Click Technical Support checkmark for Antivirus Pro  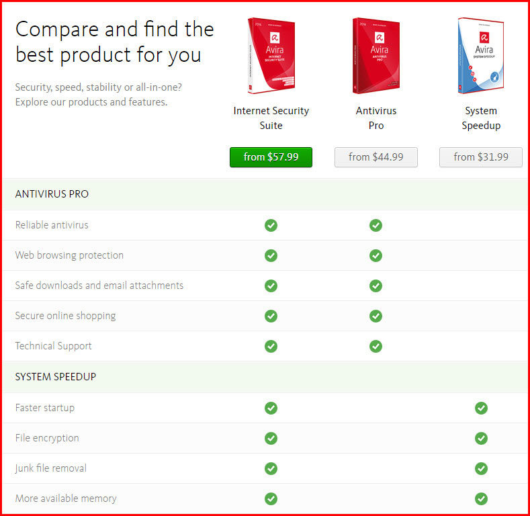coord(376,346)
